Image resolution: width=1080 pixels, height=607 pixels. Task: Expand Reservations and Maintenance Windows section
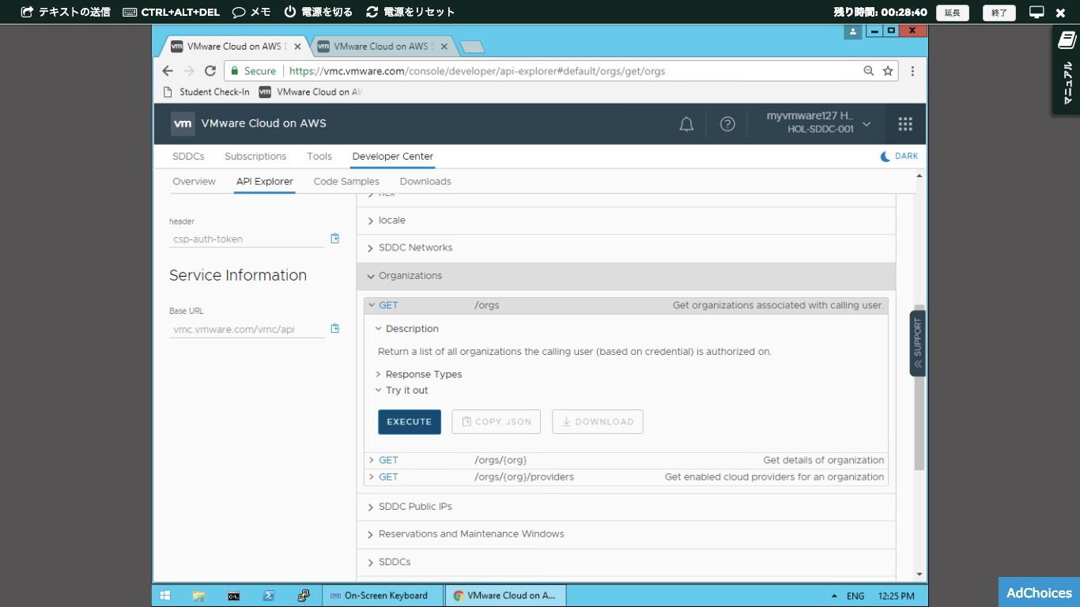[626, 534]
